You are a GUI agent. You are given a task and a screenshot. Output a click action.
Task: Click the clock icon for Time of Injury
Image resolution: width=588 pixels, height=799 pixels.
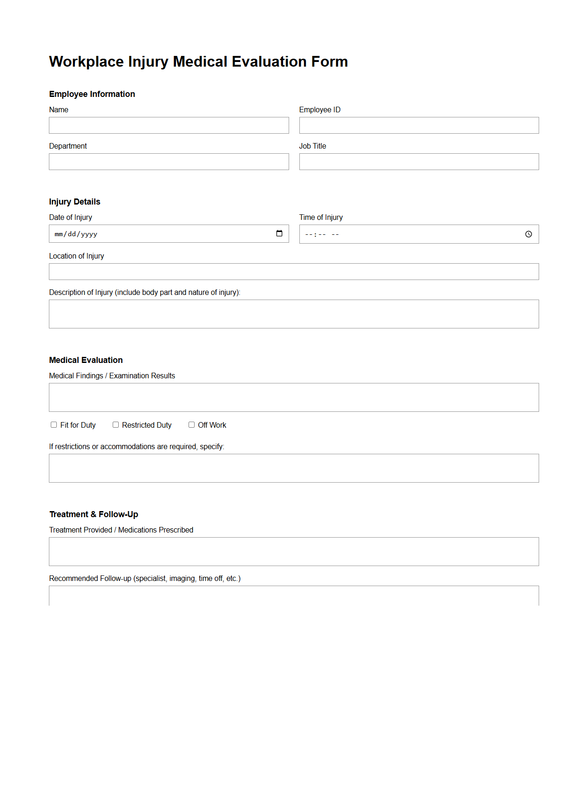529,234
